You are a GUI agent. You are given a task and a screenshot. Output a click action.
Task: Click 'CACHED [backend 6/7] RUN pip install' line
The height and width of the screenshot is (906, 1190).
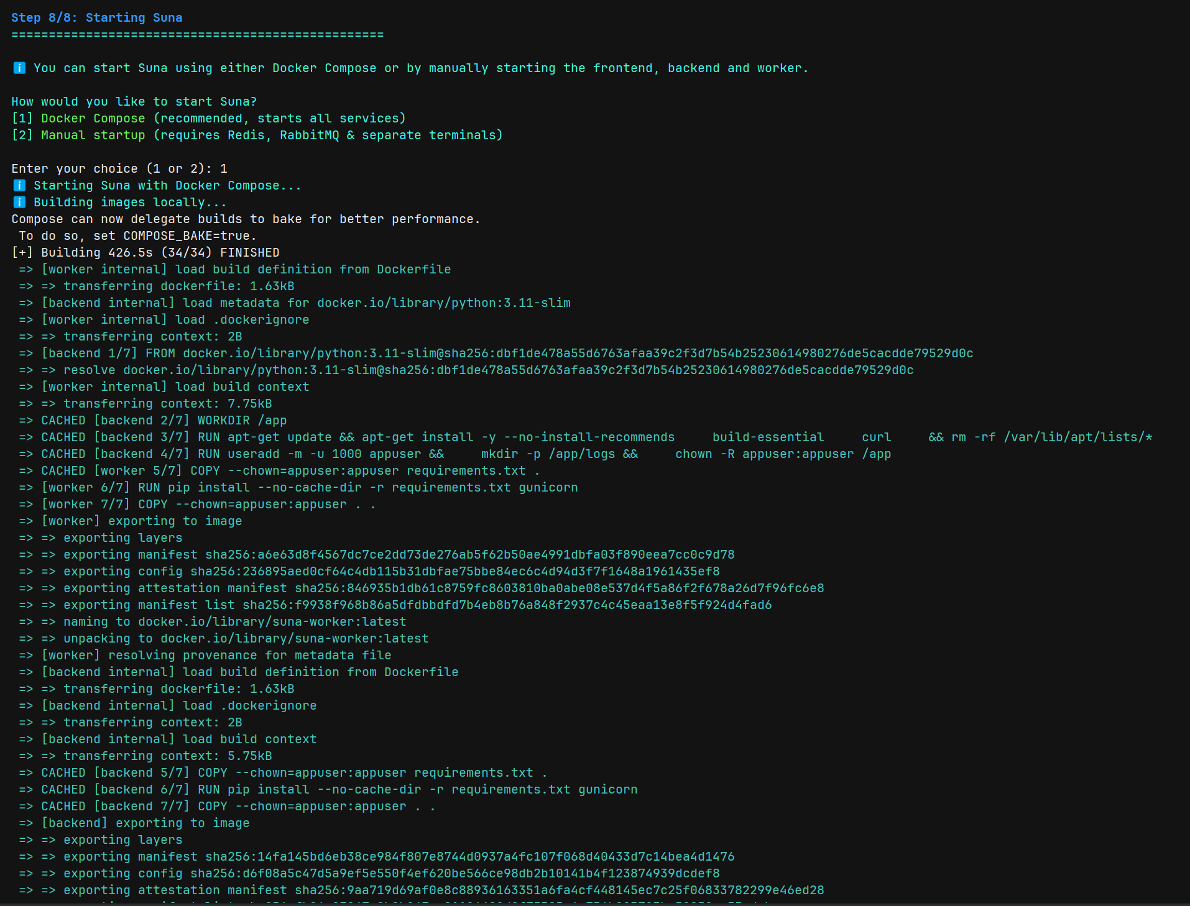[328, 789]
